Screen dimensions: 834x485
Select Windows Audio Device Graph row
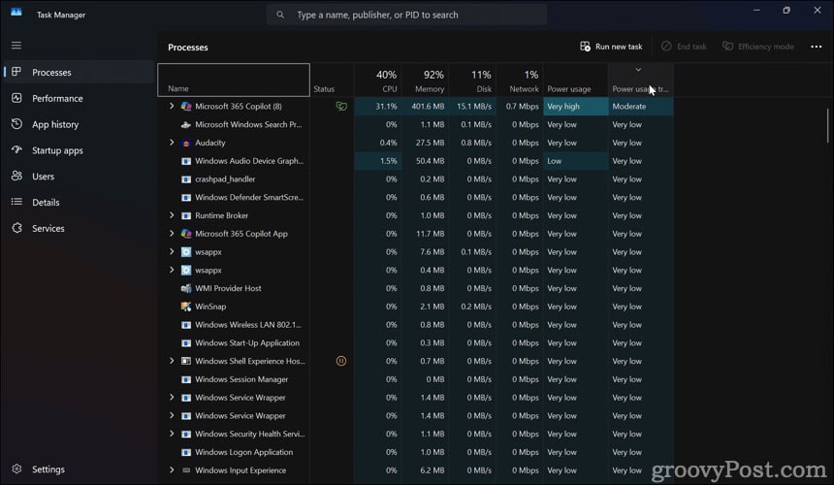415,161
